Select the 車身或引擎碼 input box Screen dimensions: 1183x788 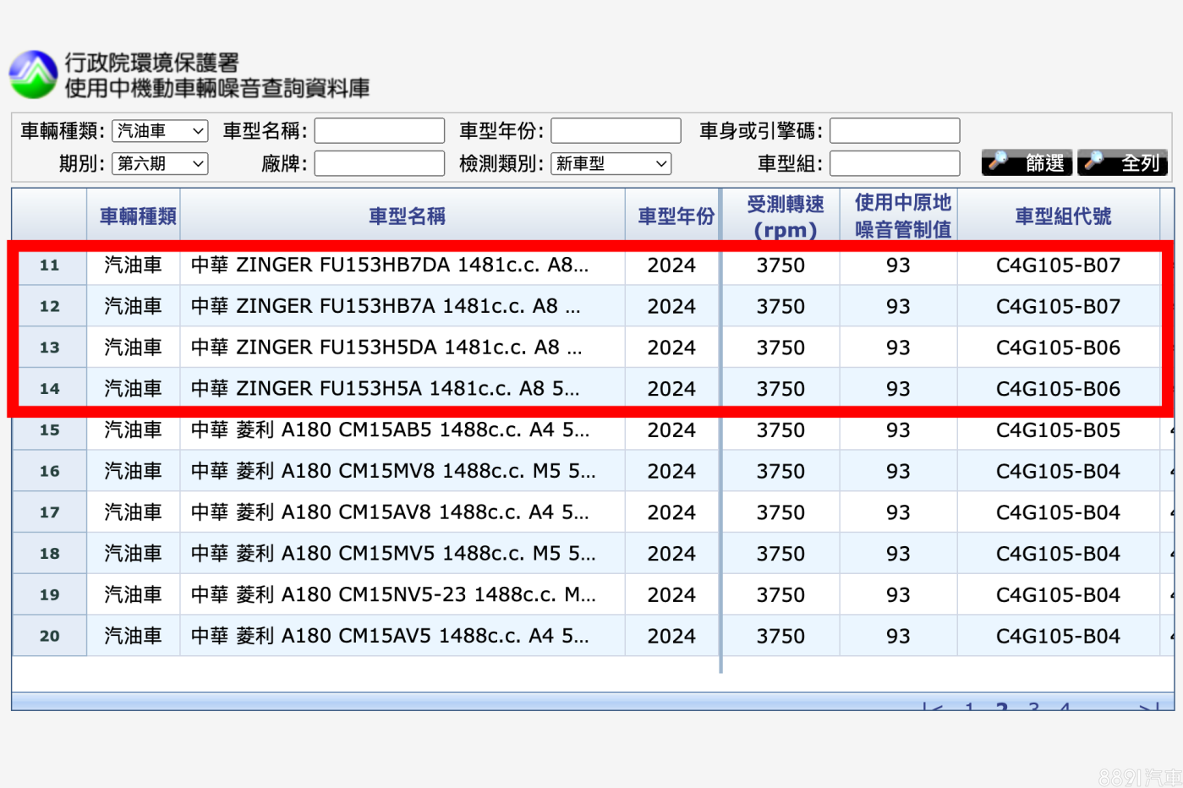(895, 131)
